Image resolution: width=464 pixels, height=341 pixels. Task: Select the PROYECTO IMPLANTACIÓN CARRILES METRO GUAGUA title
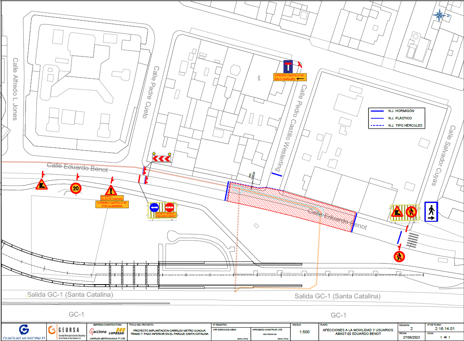pyautogui.click(x=169, y=331)
